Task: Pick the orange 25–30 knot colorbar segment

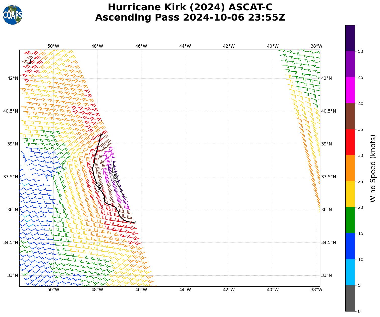Action: click(350, 168)
